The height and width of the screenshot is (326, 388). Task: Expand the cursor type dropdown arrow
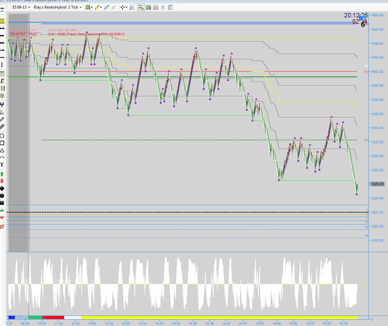[x=127, y=7]
